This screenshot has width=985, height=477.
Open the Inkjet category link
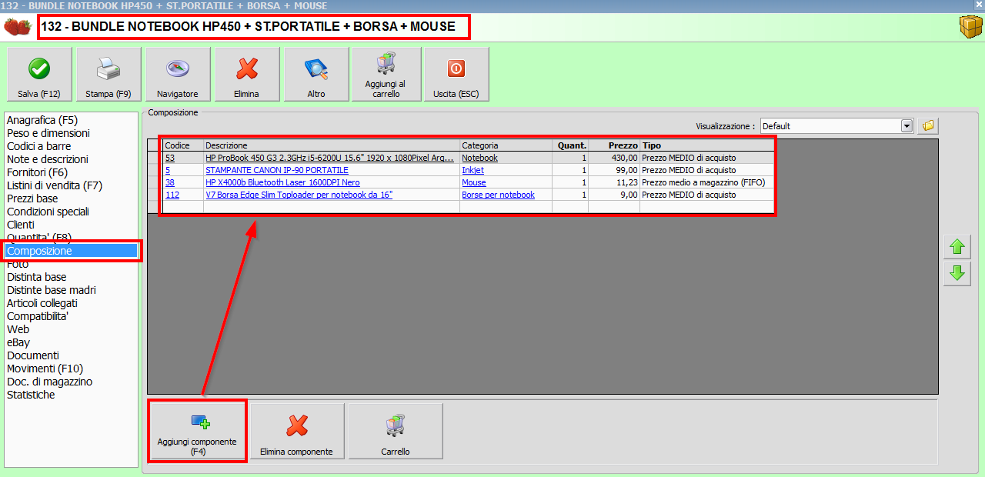click(472, 170)
